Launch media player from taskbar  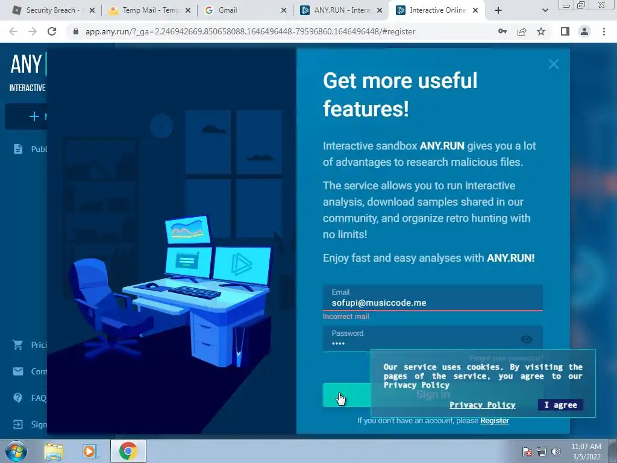click(x=90, y=452)
